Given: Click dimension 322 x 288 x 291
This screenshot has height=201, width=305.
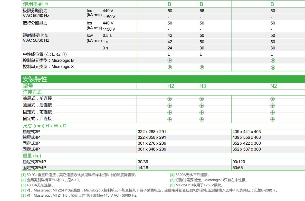Looking at the screenshot, I should 152,132.
